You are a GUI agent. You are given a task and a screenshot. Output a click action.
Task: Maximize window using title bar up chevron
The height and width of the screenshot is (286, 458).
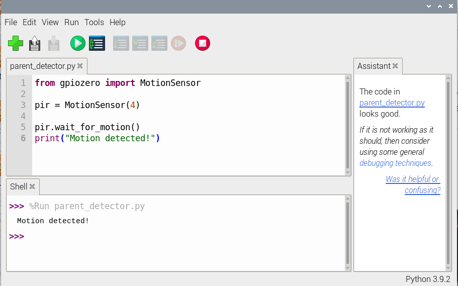(x=440, y=6)
